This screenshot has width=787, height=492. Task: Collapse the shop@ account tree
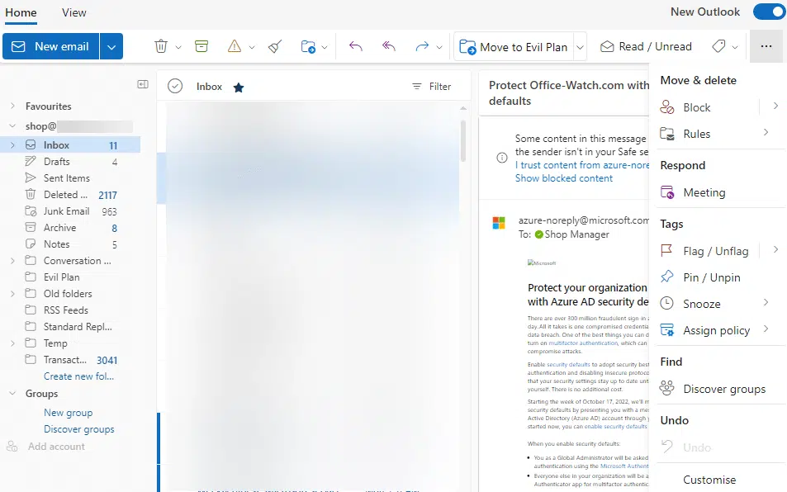[x=12, y=125]
